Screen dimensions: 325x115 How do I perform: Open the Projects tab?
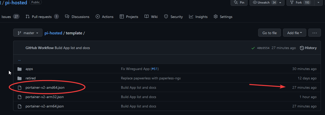point(129,17)
